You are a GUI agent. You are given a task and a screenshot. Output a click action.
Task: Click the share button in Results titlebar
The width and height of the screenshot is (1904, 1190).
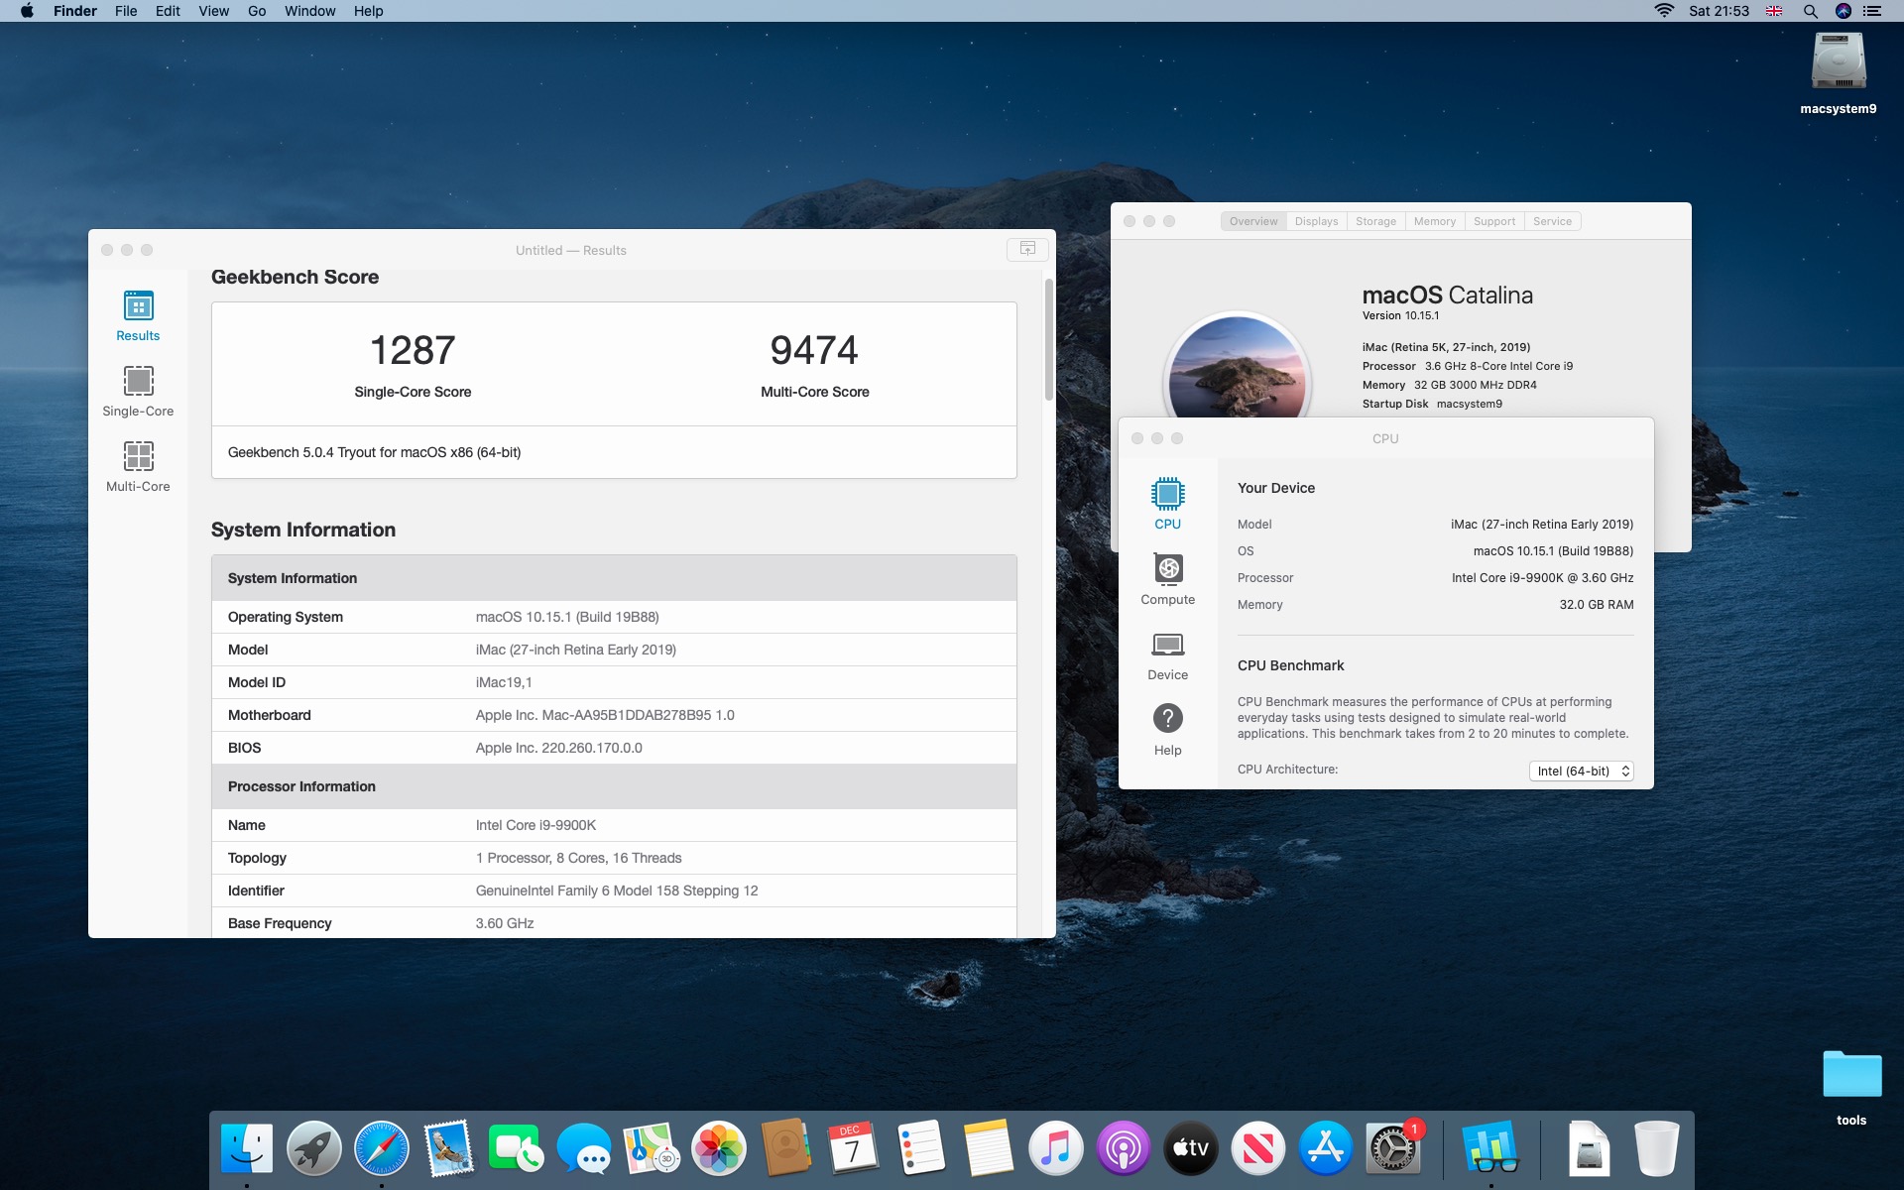1027,249
